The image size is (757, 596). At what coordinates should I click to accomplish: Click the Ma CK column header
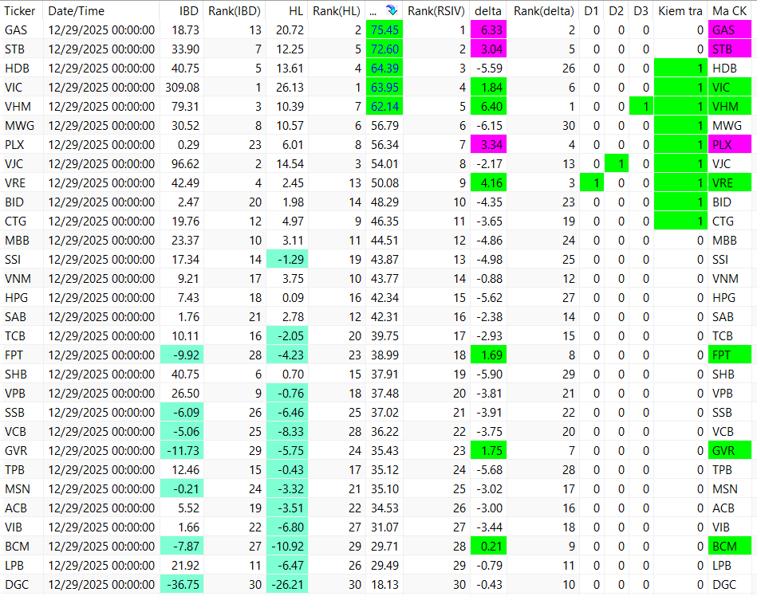730,10
